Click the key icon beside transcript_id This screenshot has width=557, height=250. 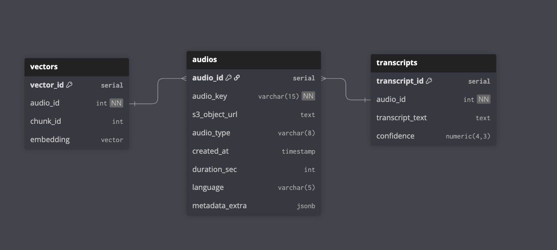tap(429, 81)
